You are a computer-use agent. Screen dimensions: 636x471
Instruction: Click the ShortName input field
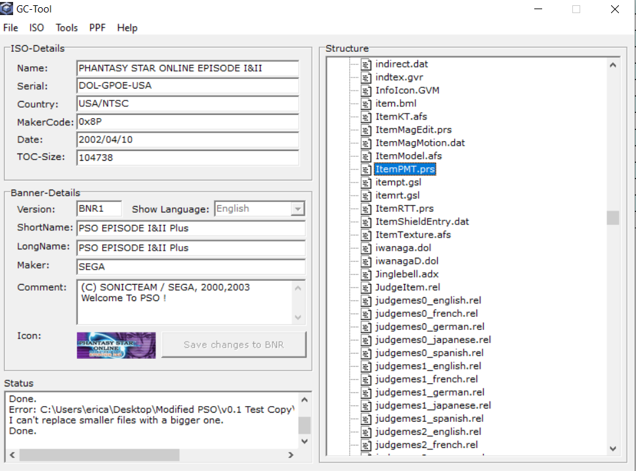pyautogui.click(x=190, y=228)
